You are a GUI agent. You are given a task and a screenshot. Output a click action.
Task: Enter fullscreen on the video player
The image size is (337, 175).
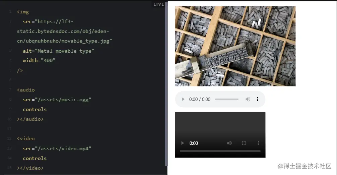pyautogui.click(x=244, y=143)
